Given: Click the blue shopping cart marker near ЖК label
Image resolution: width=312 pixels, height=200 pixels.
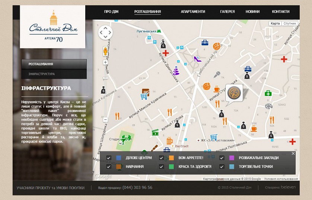Looking at the screenshot, I should [x=214, y=137].
